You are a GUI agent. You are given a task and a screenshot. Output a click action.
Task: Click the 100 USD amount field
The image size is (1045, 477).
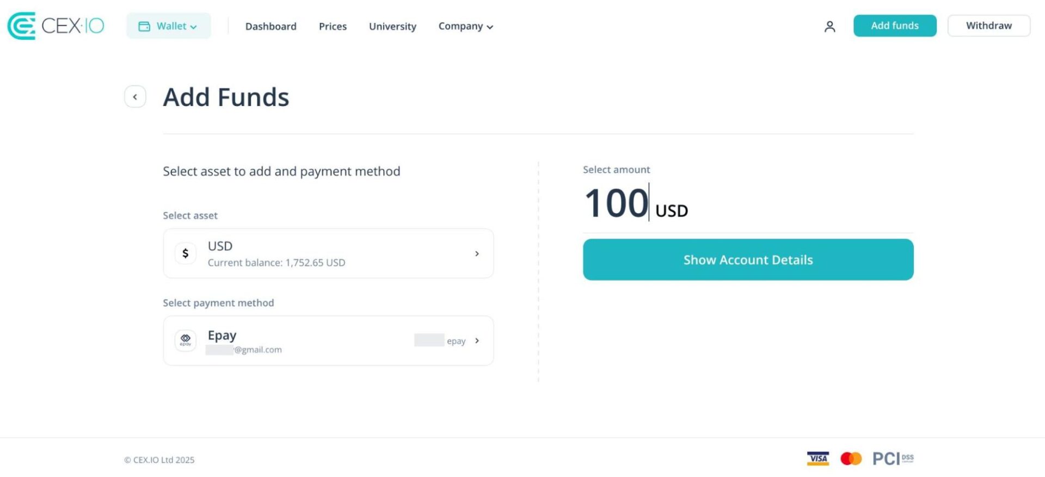[x=617, y=203]
